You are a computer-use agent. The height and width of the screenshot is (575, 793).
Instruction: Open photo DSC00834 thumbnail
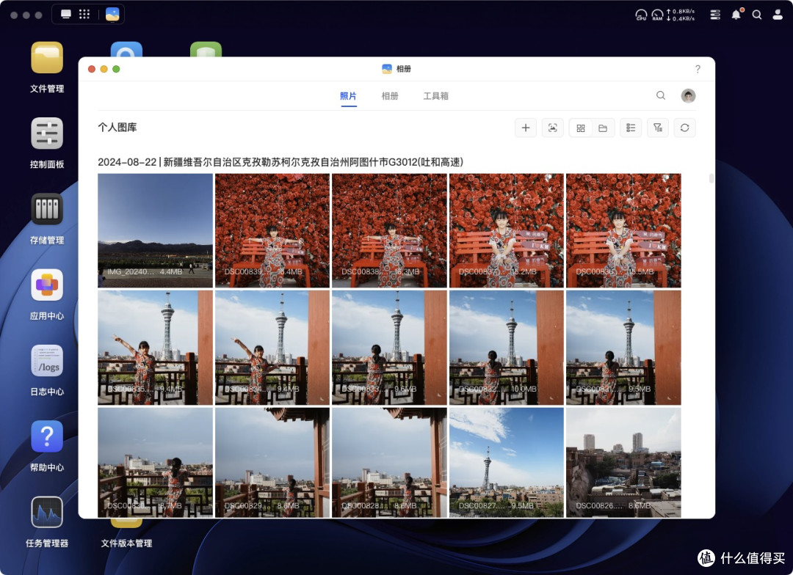tap(272, 348)
